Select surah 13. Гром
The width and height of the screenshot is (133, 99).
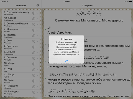pos(21,81)
